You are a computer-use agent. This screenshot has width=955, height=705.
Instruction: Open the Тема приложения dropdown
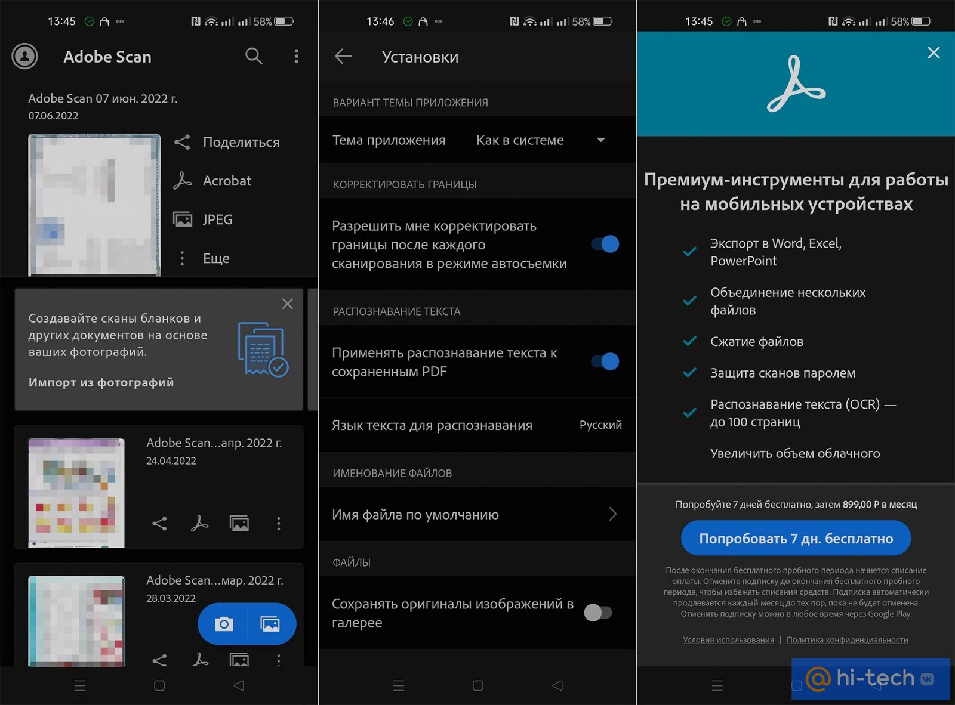[x=541, y=140]
